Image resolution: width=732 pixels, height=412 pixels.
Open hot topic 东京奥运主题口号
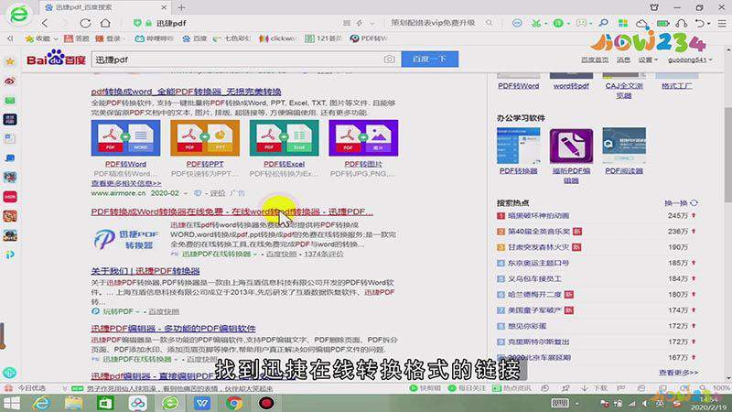pos(538,263)
